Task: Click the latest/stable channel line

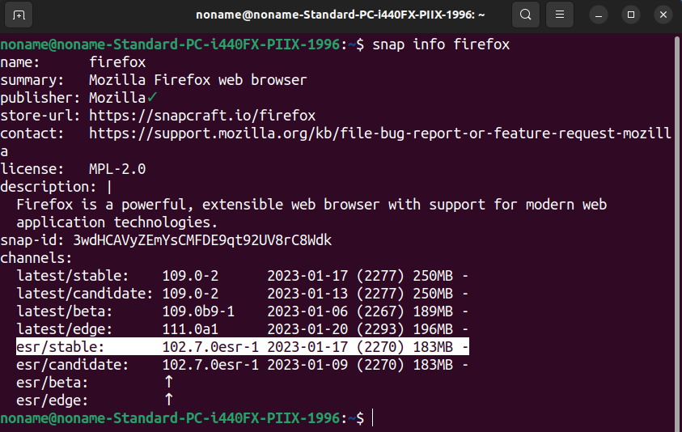Action: coord(242,276)
